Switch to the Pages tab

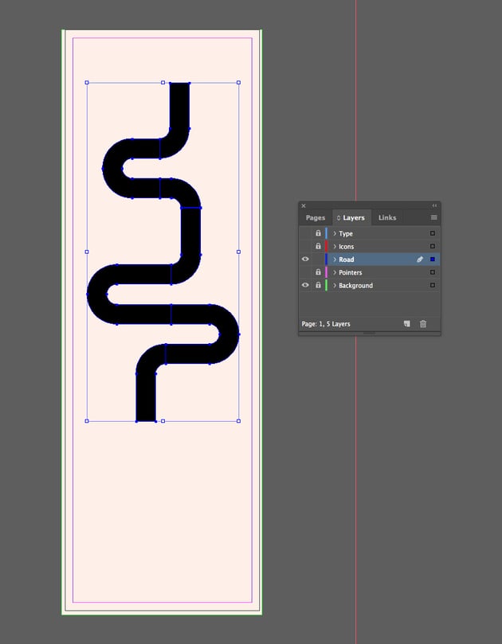click(x=316, y=218)
